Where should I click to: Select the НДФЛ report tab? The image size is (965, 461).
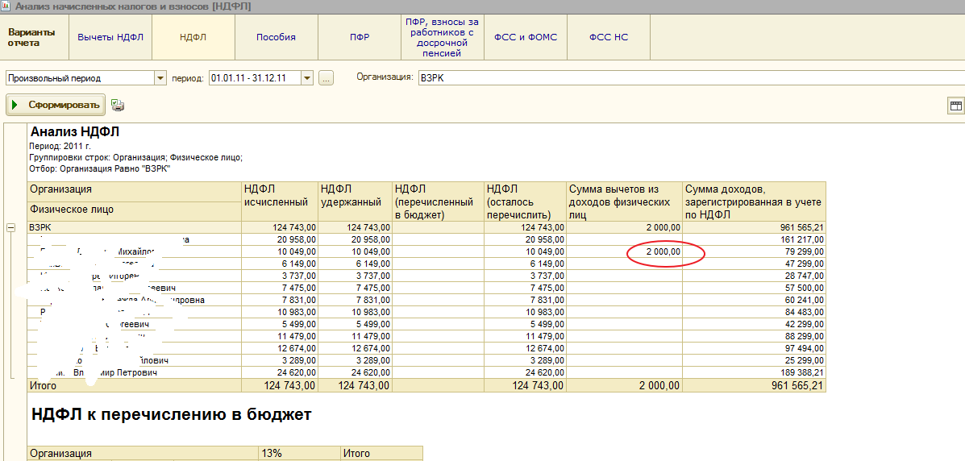click(x=193, y=37)
